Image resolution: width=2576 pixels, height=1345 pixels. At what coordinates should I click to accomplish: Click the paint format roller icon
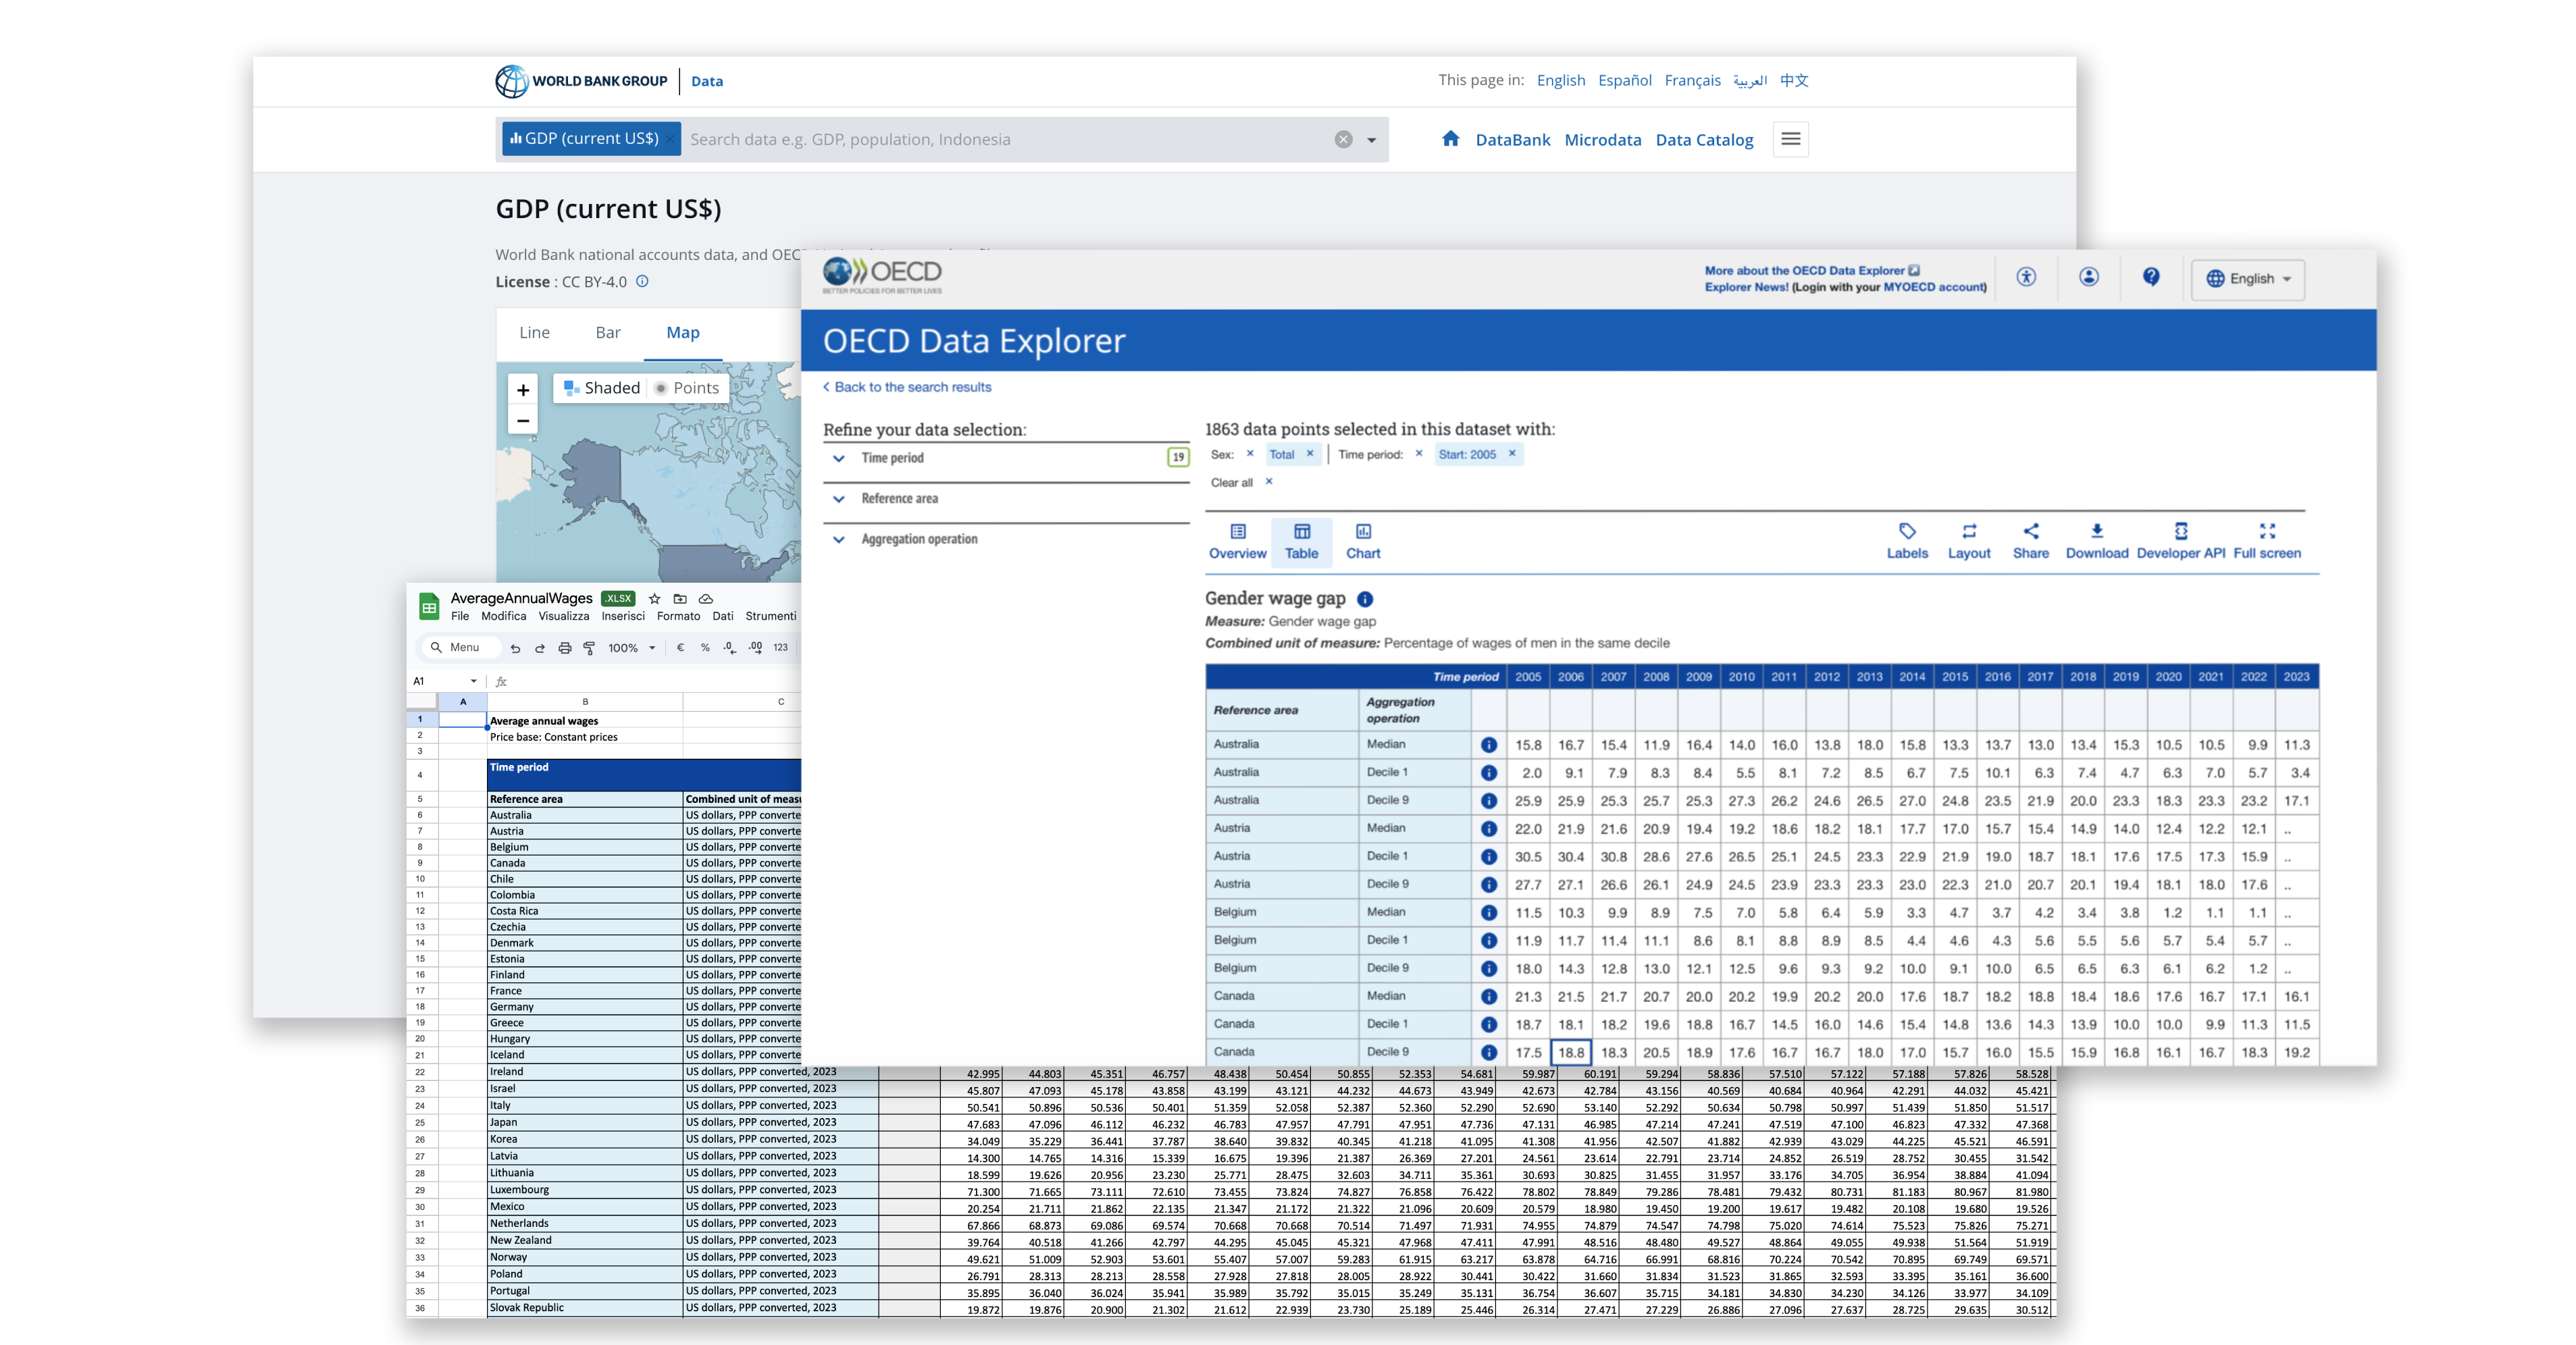pos(589,648)
